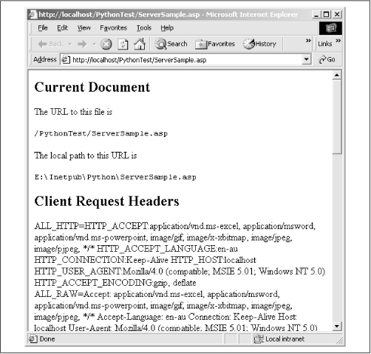Click the Links bar label
The image size is (371, 354).
(x=324, y=44)
